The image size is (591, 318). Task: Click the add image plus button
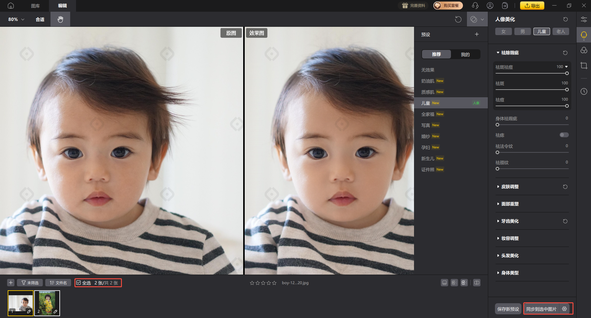coord(11,283)
